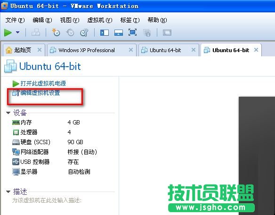Open the 编辑(E) menu
275x215 pixels.
(42, 20)
